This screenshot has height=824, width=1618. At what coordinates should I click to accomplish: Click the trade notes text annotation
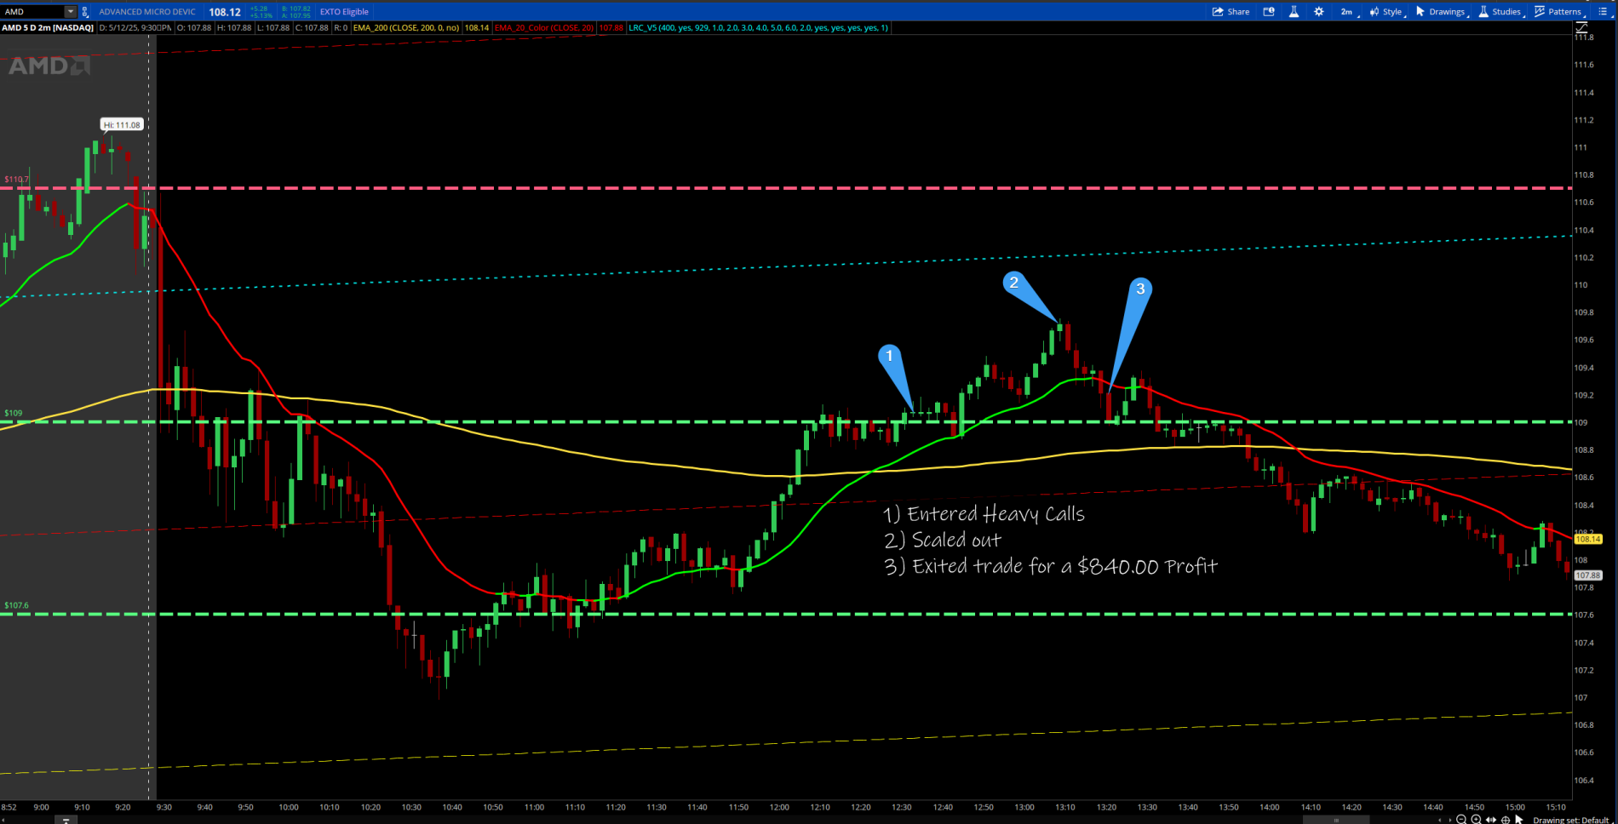point(1050,540)
